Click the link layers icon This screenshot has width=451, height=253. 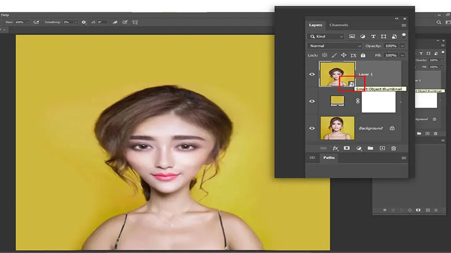coord(323,148)
